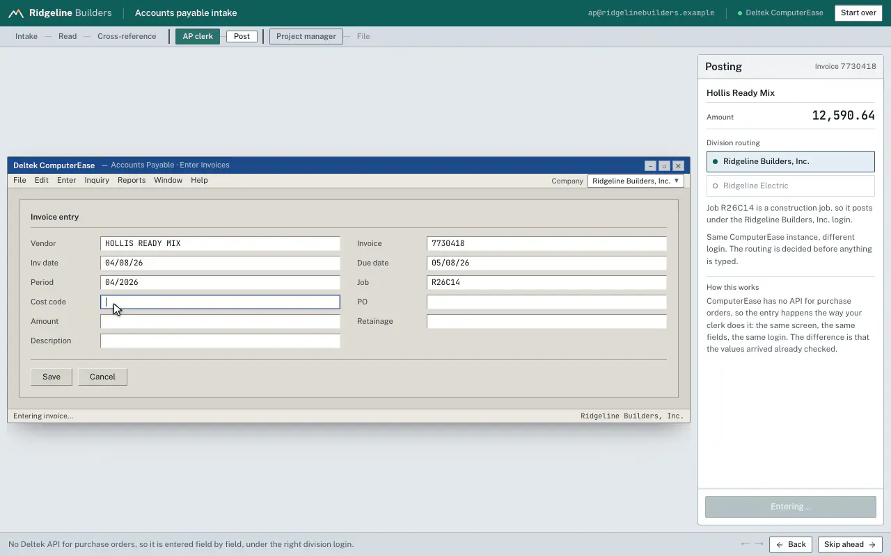Click the PO field
891x556 pixels.
point(546,302)
